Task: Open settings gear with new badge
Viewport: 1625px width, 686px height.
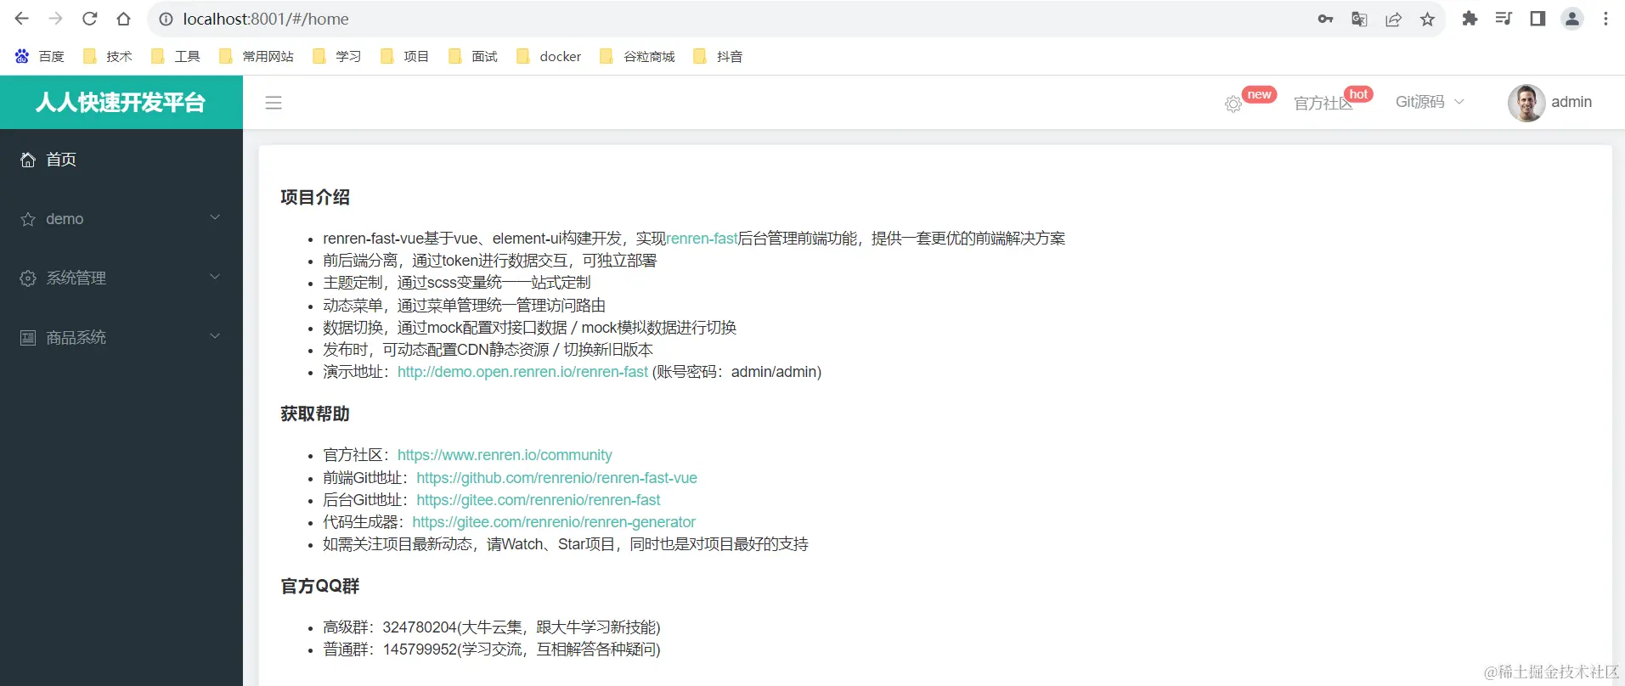Action: [x=1233, y=104]
